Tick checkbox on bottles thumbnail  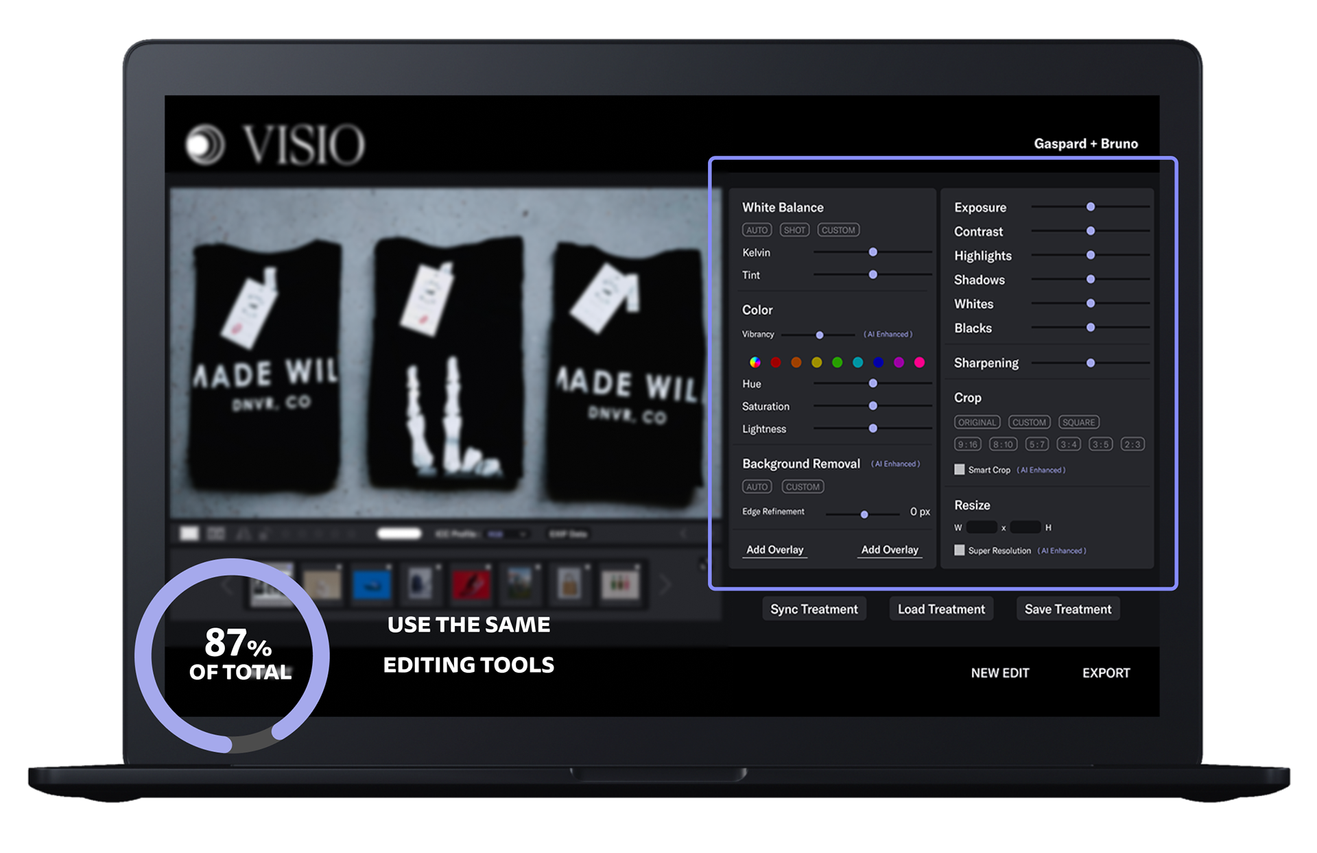(x=637, y=567)
